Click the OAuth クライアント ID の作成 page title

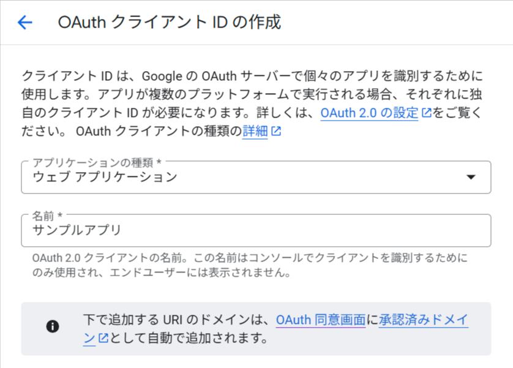(x=169, y=22)
